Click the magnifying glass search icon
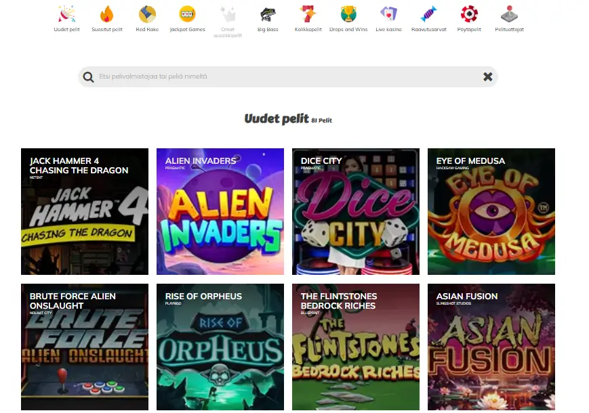The width and height of the screenshot is (589, 413). pos(88,77)
